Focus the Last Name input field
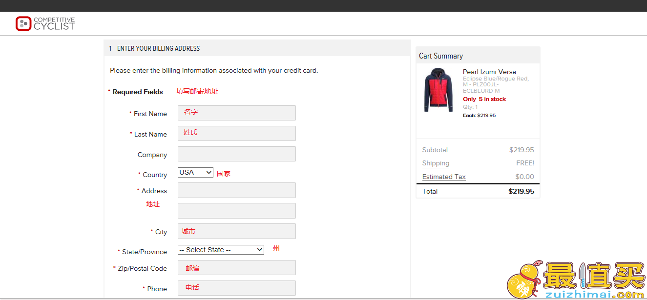Screen dimensions: 647x300 [x=237, y=133]
